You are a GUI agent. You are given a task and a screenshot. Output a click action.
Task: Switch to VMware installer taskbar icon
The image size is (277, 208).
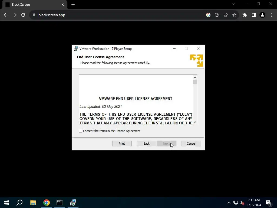(x=73, y=203)
